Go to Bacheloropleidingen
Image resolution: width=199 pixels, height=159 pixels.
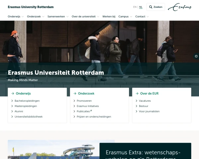pyautogui.click(x=27, y=101)
